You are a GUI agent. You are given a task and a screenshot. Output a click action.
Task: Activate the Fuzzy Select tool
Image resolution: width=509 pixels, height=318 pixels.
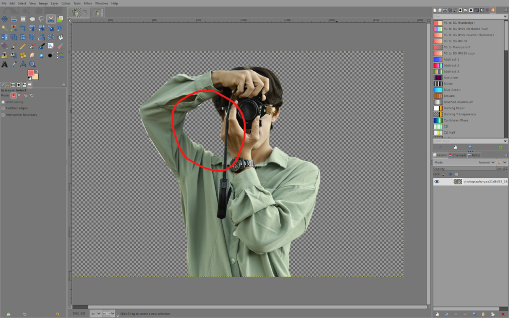[4, 28]
